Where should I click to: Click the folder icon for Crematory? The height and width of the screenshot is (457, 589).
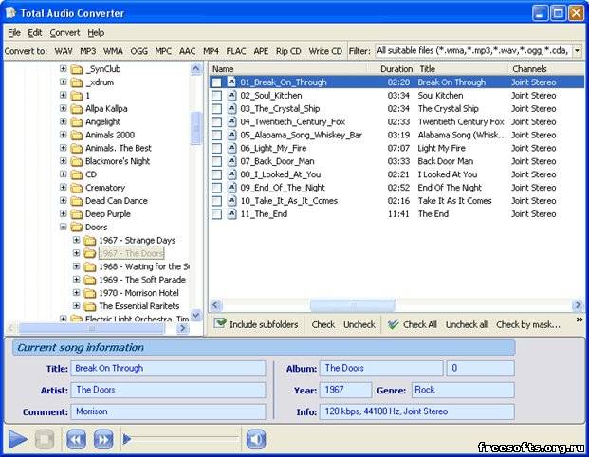click(77, 188)
